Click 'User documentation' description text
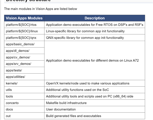This screenshot has height=120, width=153. pos(61,109)
